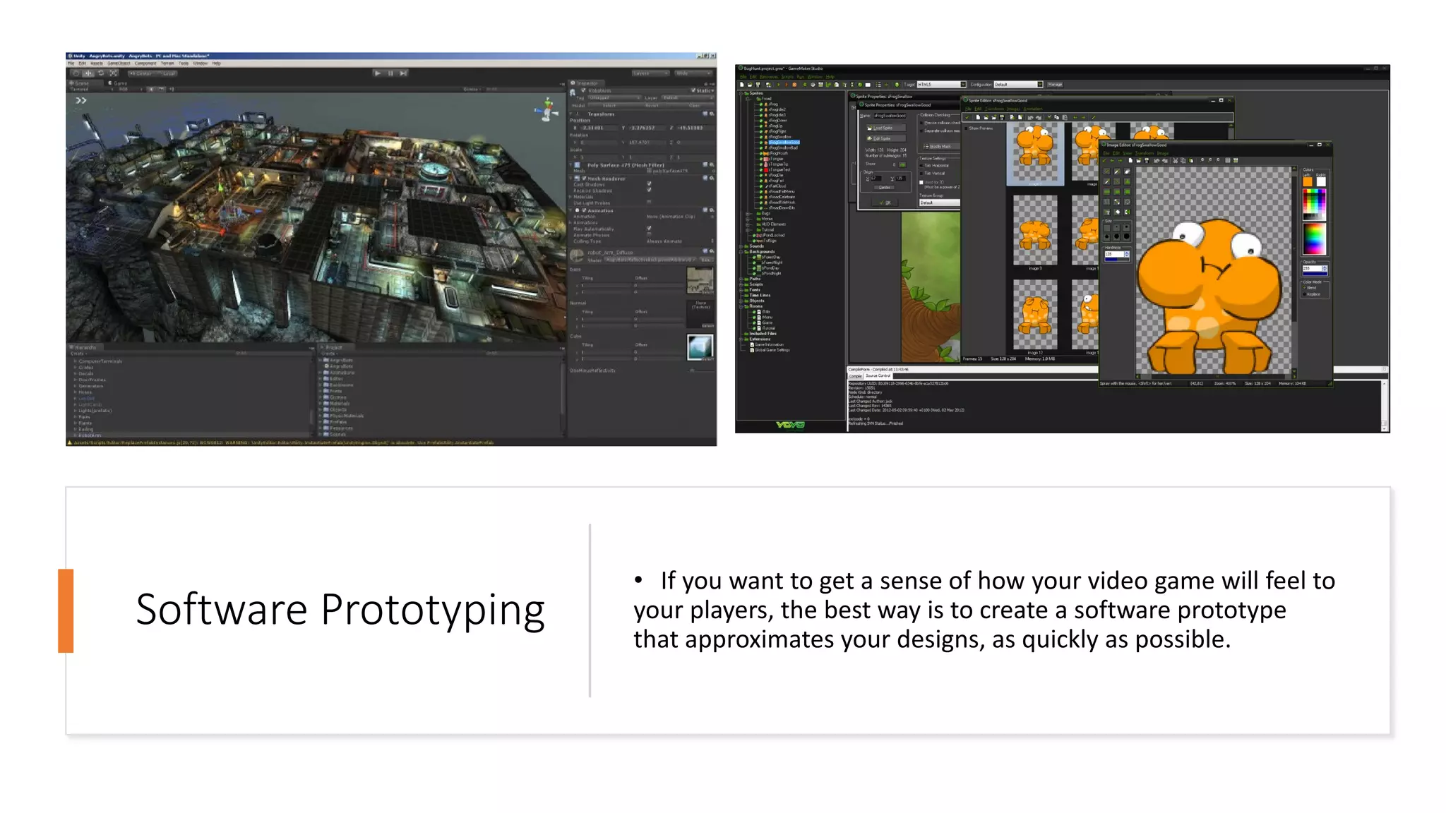Switch to the Source Control tab

pos(878,376)
